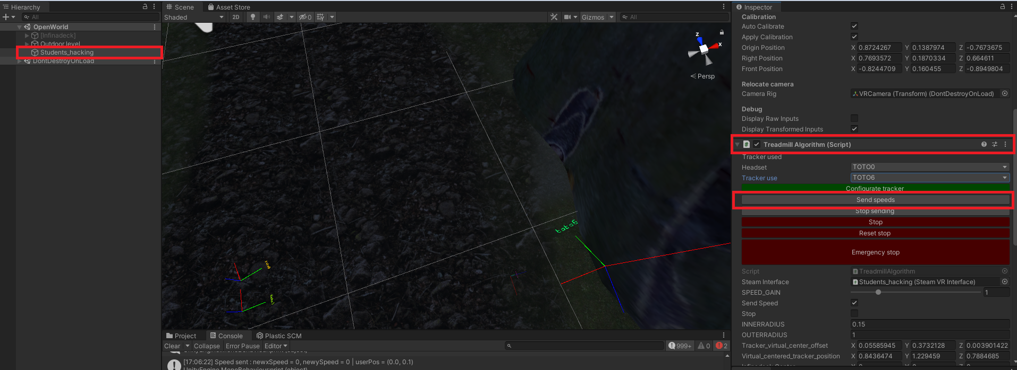Toggle console warnings count 0
This screenshot has height=370, width=1017.
click(704, 346)
